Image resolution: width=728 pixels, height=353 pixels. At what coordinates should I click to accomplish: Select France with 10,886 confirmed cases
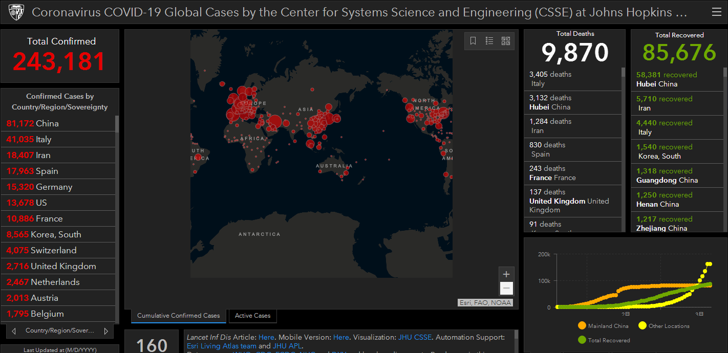point(58,218)
